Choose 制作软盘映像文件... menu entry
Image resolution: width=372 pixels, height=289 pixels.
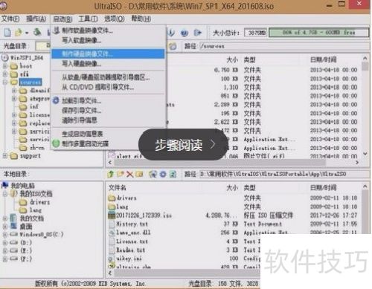click(x=108, y=30)
